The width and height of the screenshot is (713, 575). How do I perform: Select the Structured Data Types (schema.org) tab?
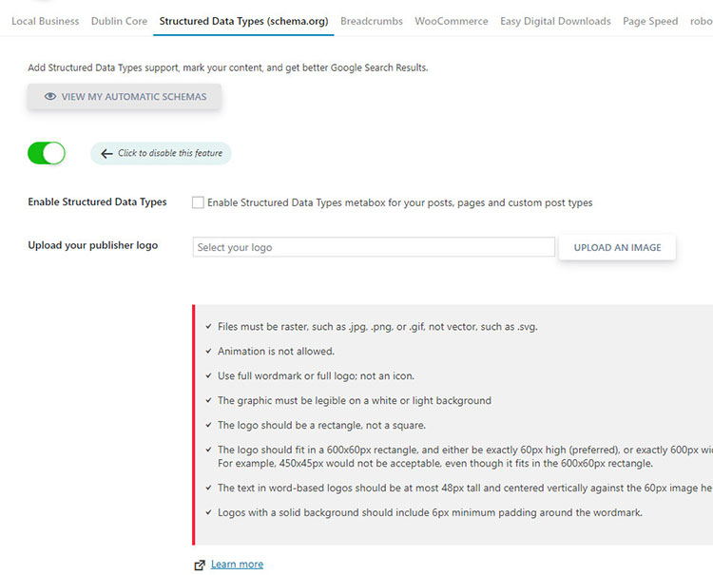(243, 21)
